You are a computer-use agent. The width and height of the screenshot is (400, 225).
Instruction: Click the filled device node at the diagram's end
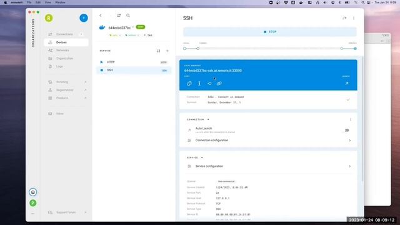355,49
